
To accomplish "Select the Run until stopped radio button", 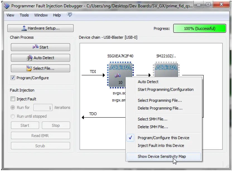I will 12,117.
